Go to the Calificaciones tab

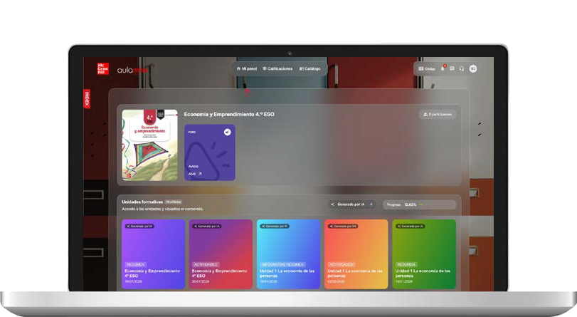[x=277, y=68]
